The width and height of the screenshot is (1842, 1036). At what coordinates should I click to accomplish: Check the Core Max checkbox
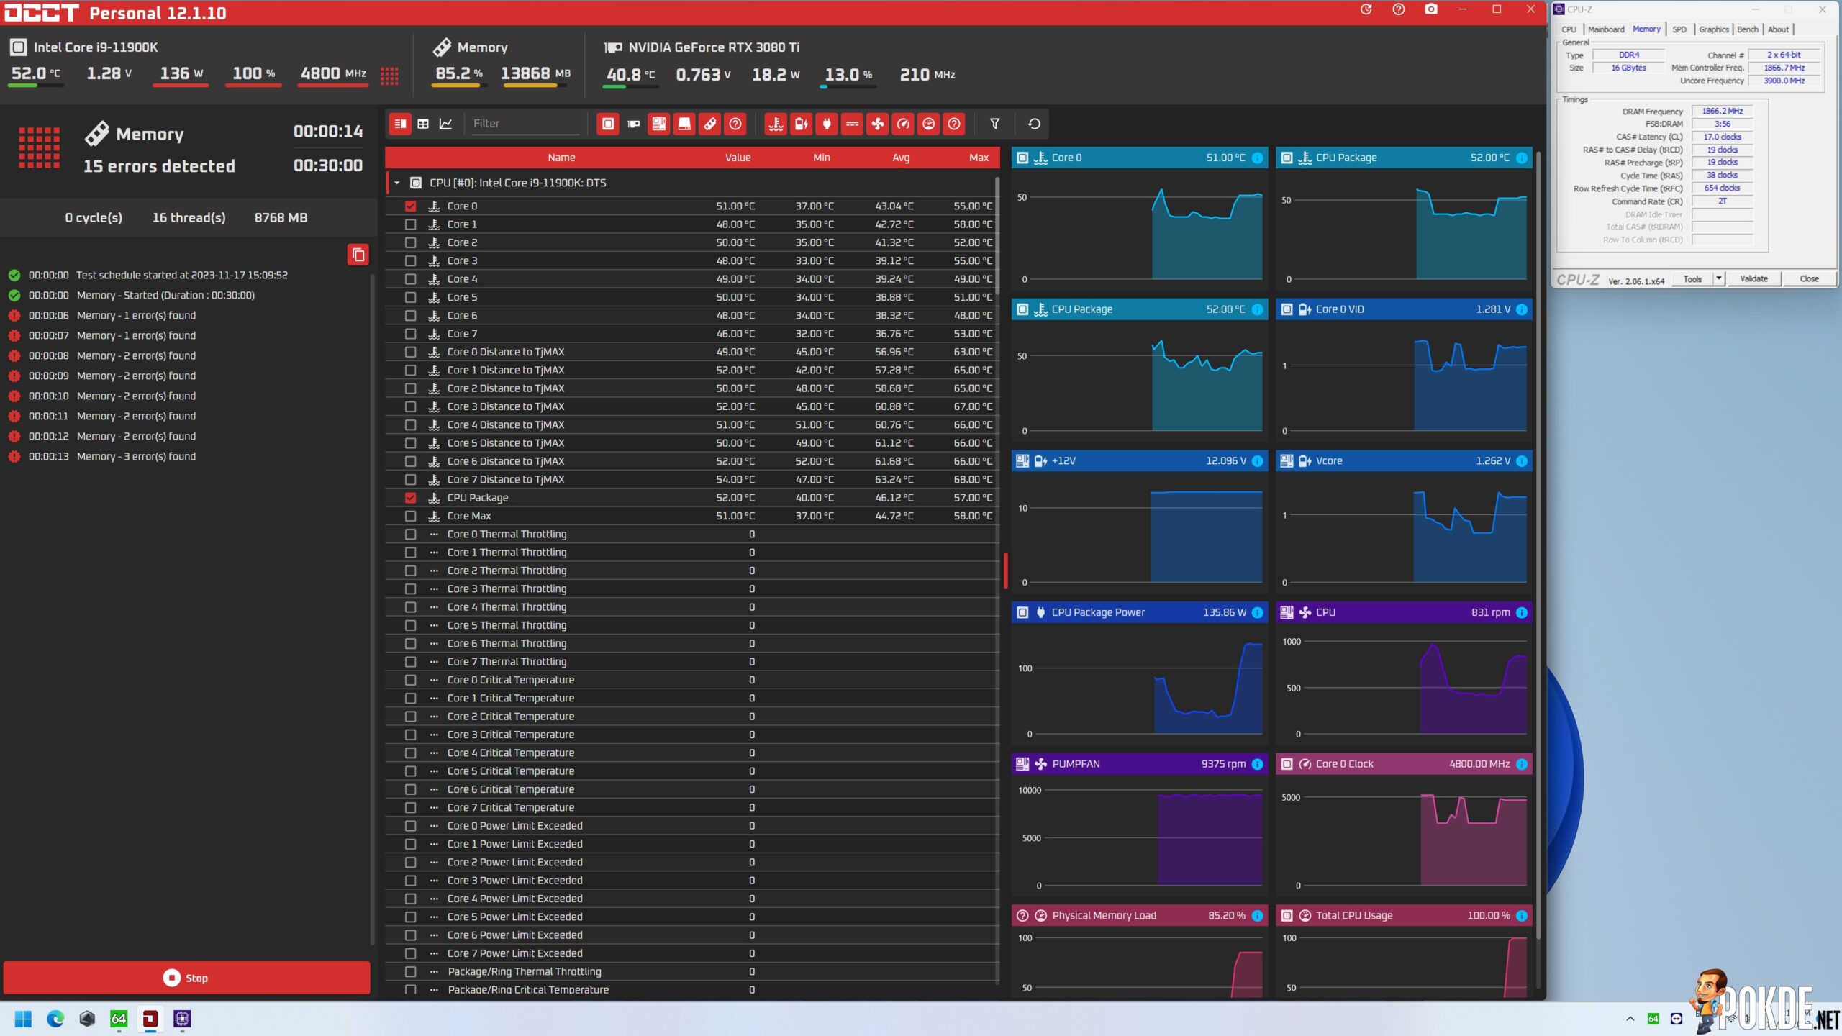410,516
